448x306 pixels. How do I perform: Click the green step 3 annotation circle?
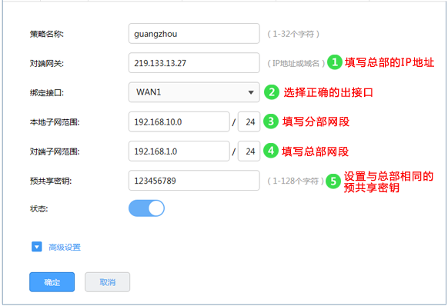pos(271,121)
